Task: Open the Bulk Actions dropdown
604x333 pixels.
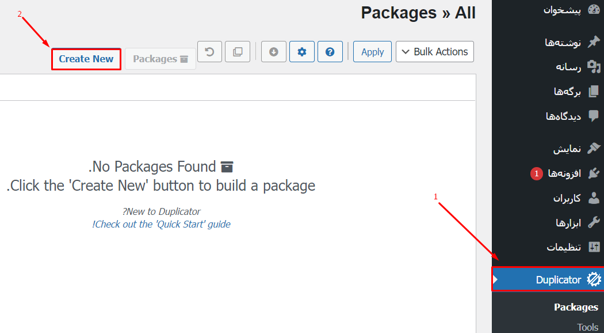Action: (x=435, y=52)
